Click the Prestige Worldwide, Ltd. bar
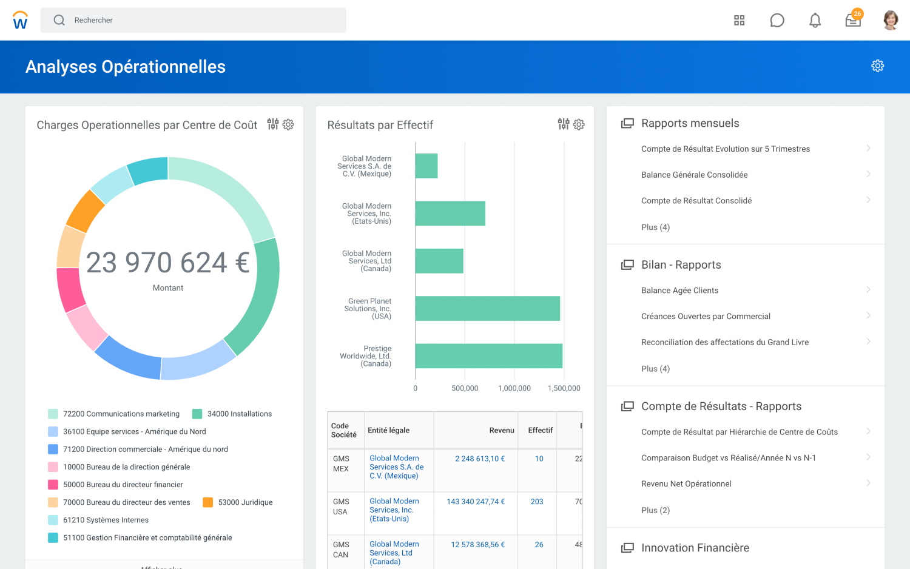This screenshot has width=910, height=569. tap(489, 356)
